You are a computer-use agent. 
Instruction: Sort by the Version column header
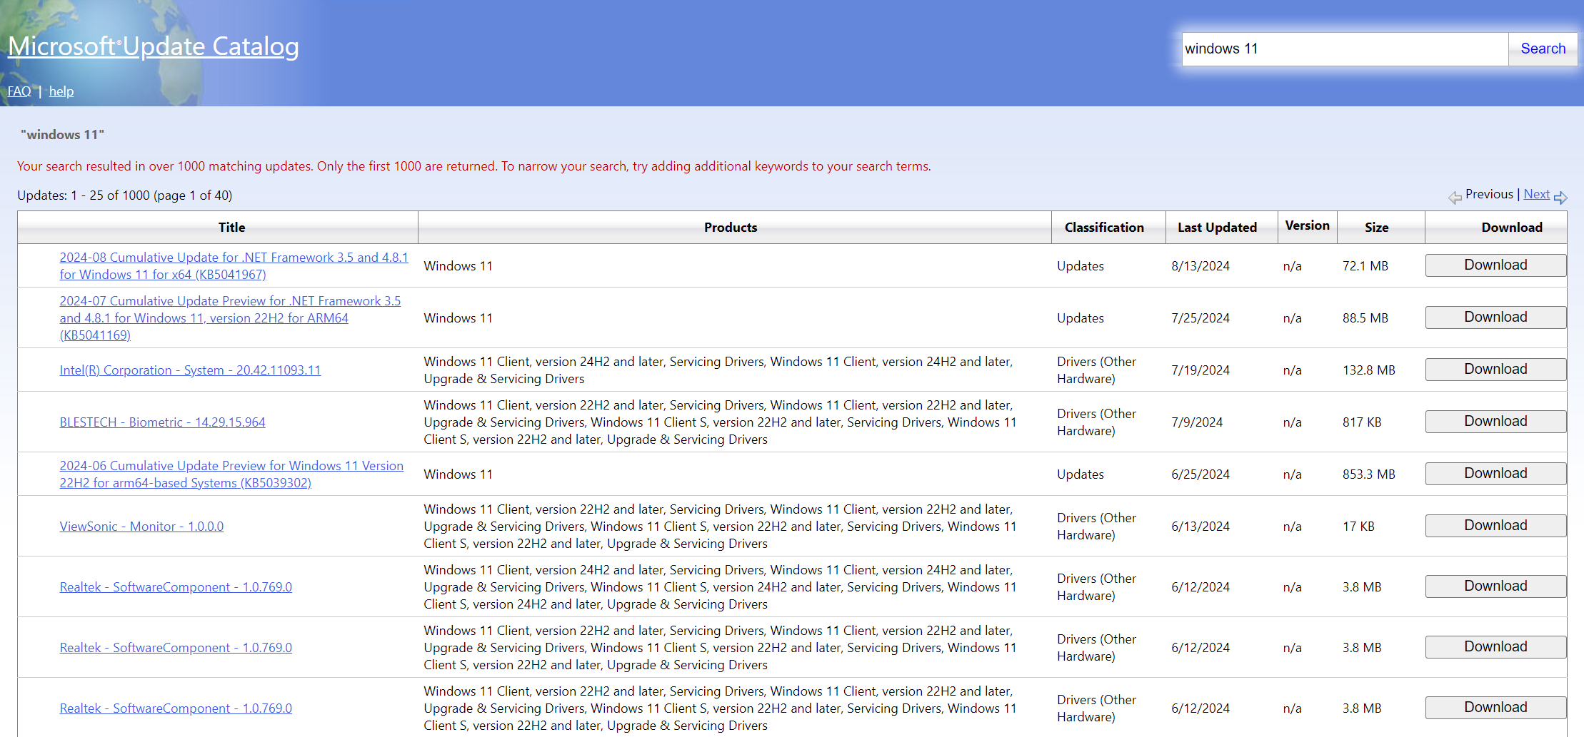[x=1307, y=225]
